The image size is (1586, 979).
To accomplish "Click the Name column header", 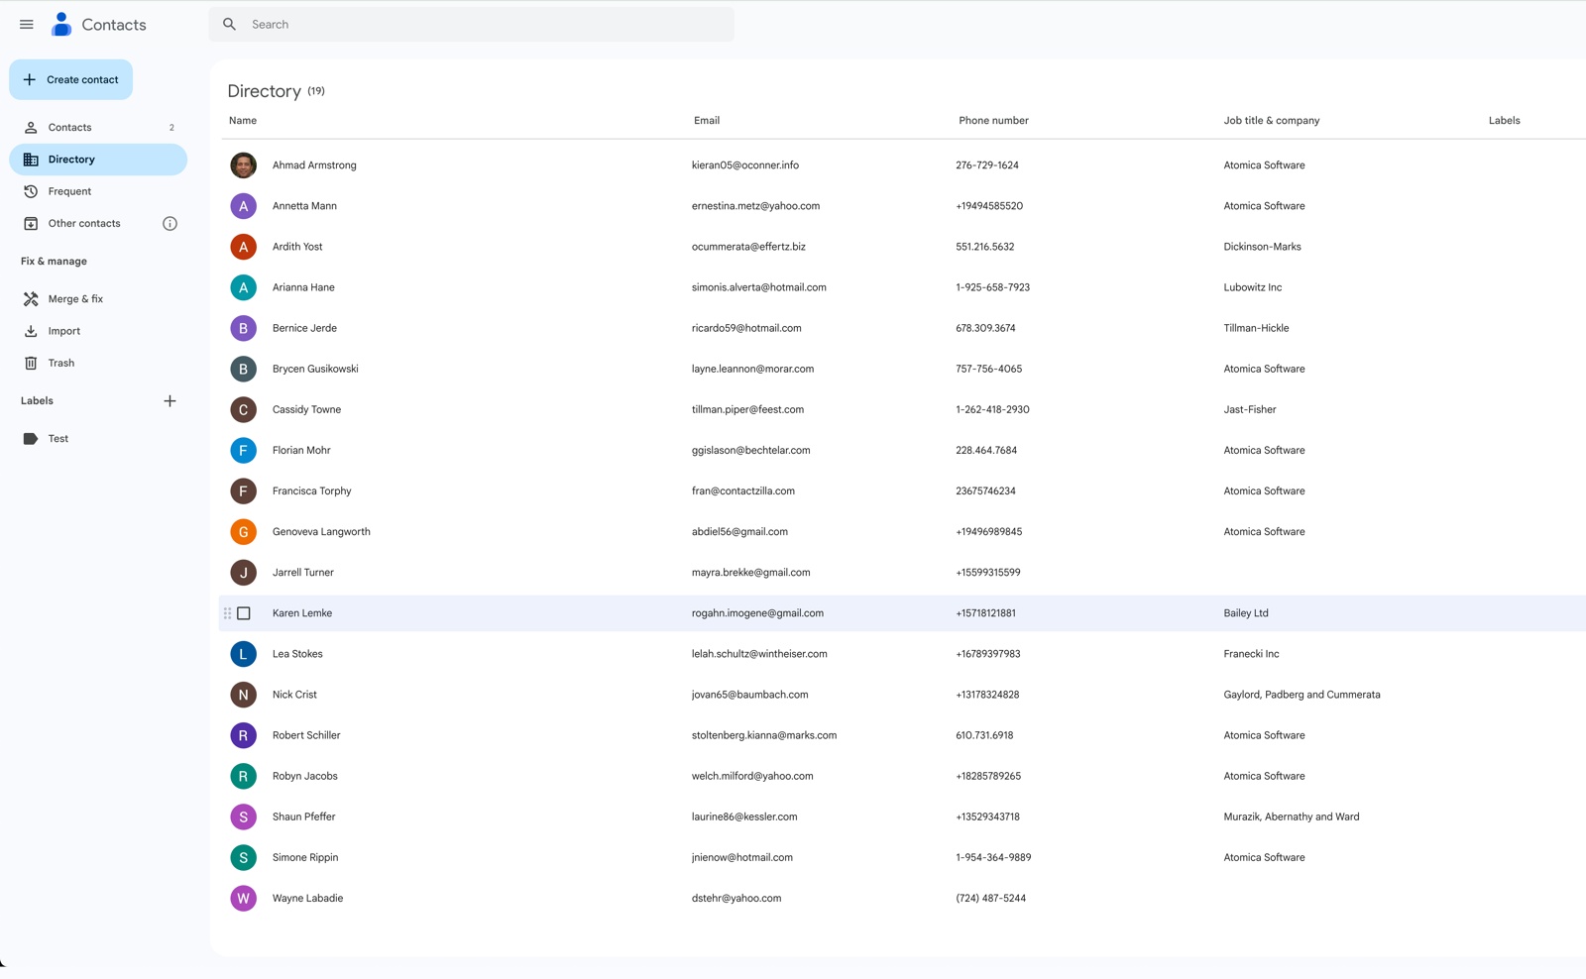I will pyautogui.click(x=243, y=121).
